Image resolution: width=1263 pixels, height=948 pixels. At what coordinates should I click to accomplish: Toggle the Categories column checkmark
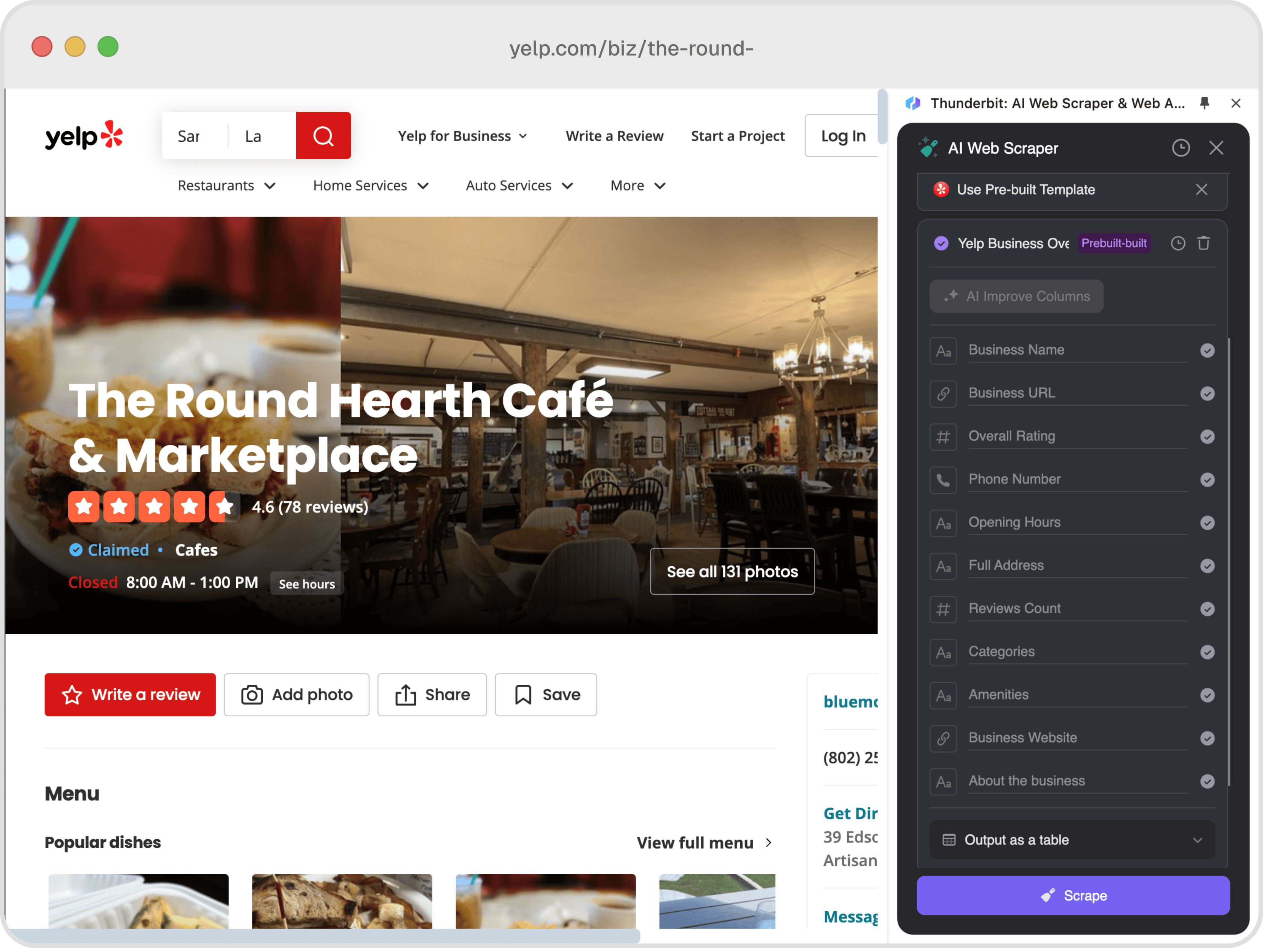pyautogui.click(x=1207, y=652)
